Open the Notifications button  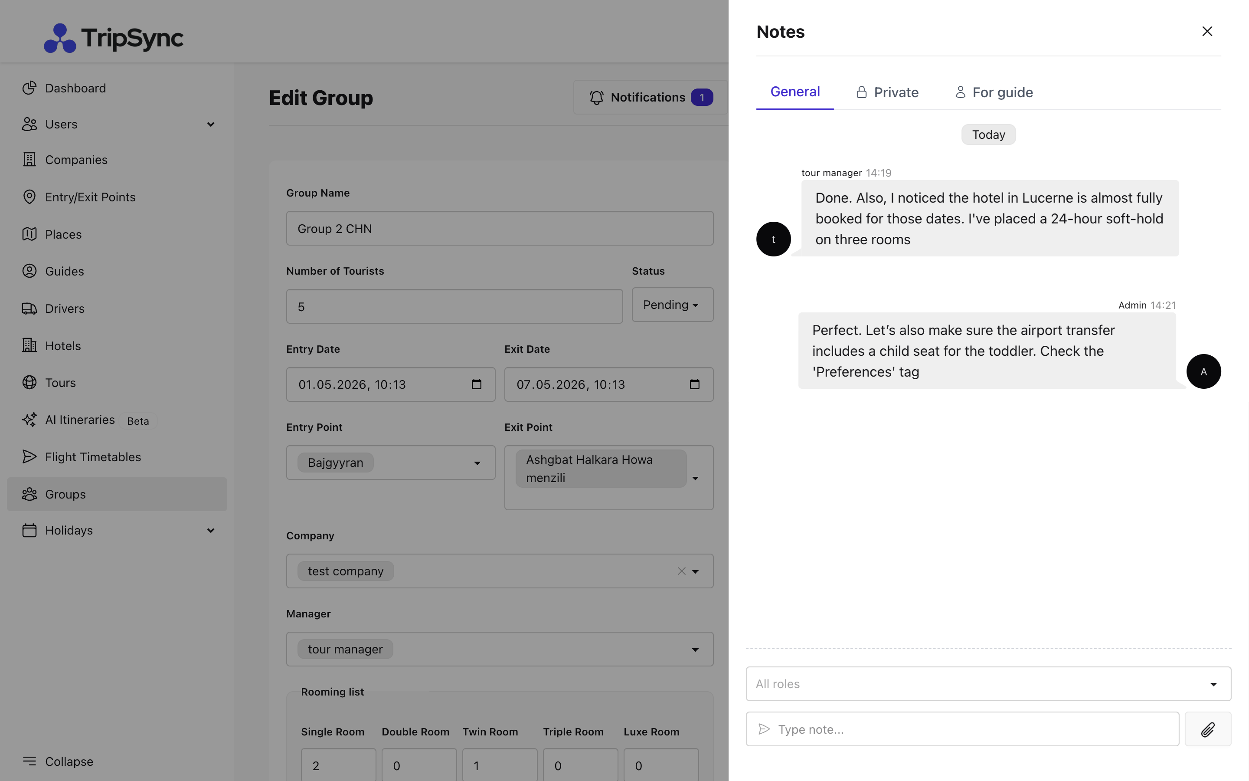651,97
